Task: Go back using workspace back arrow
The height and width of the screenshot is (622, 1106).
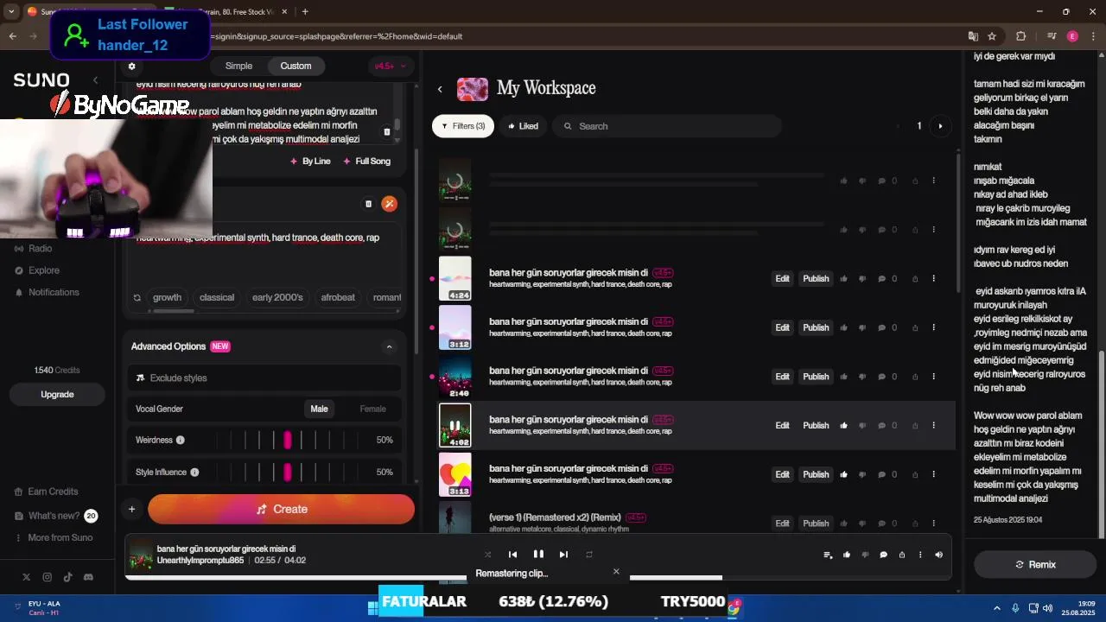Action: [x=440, y=89]
